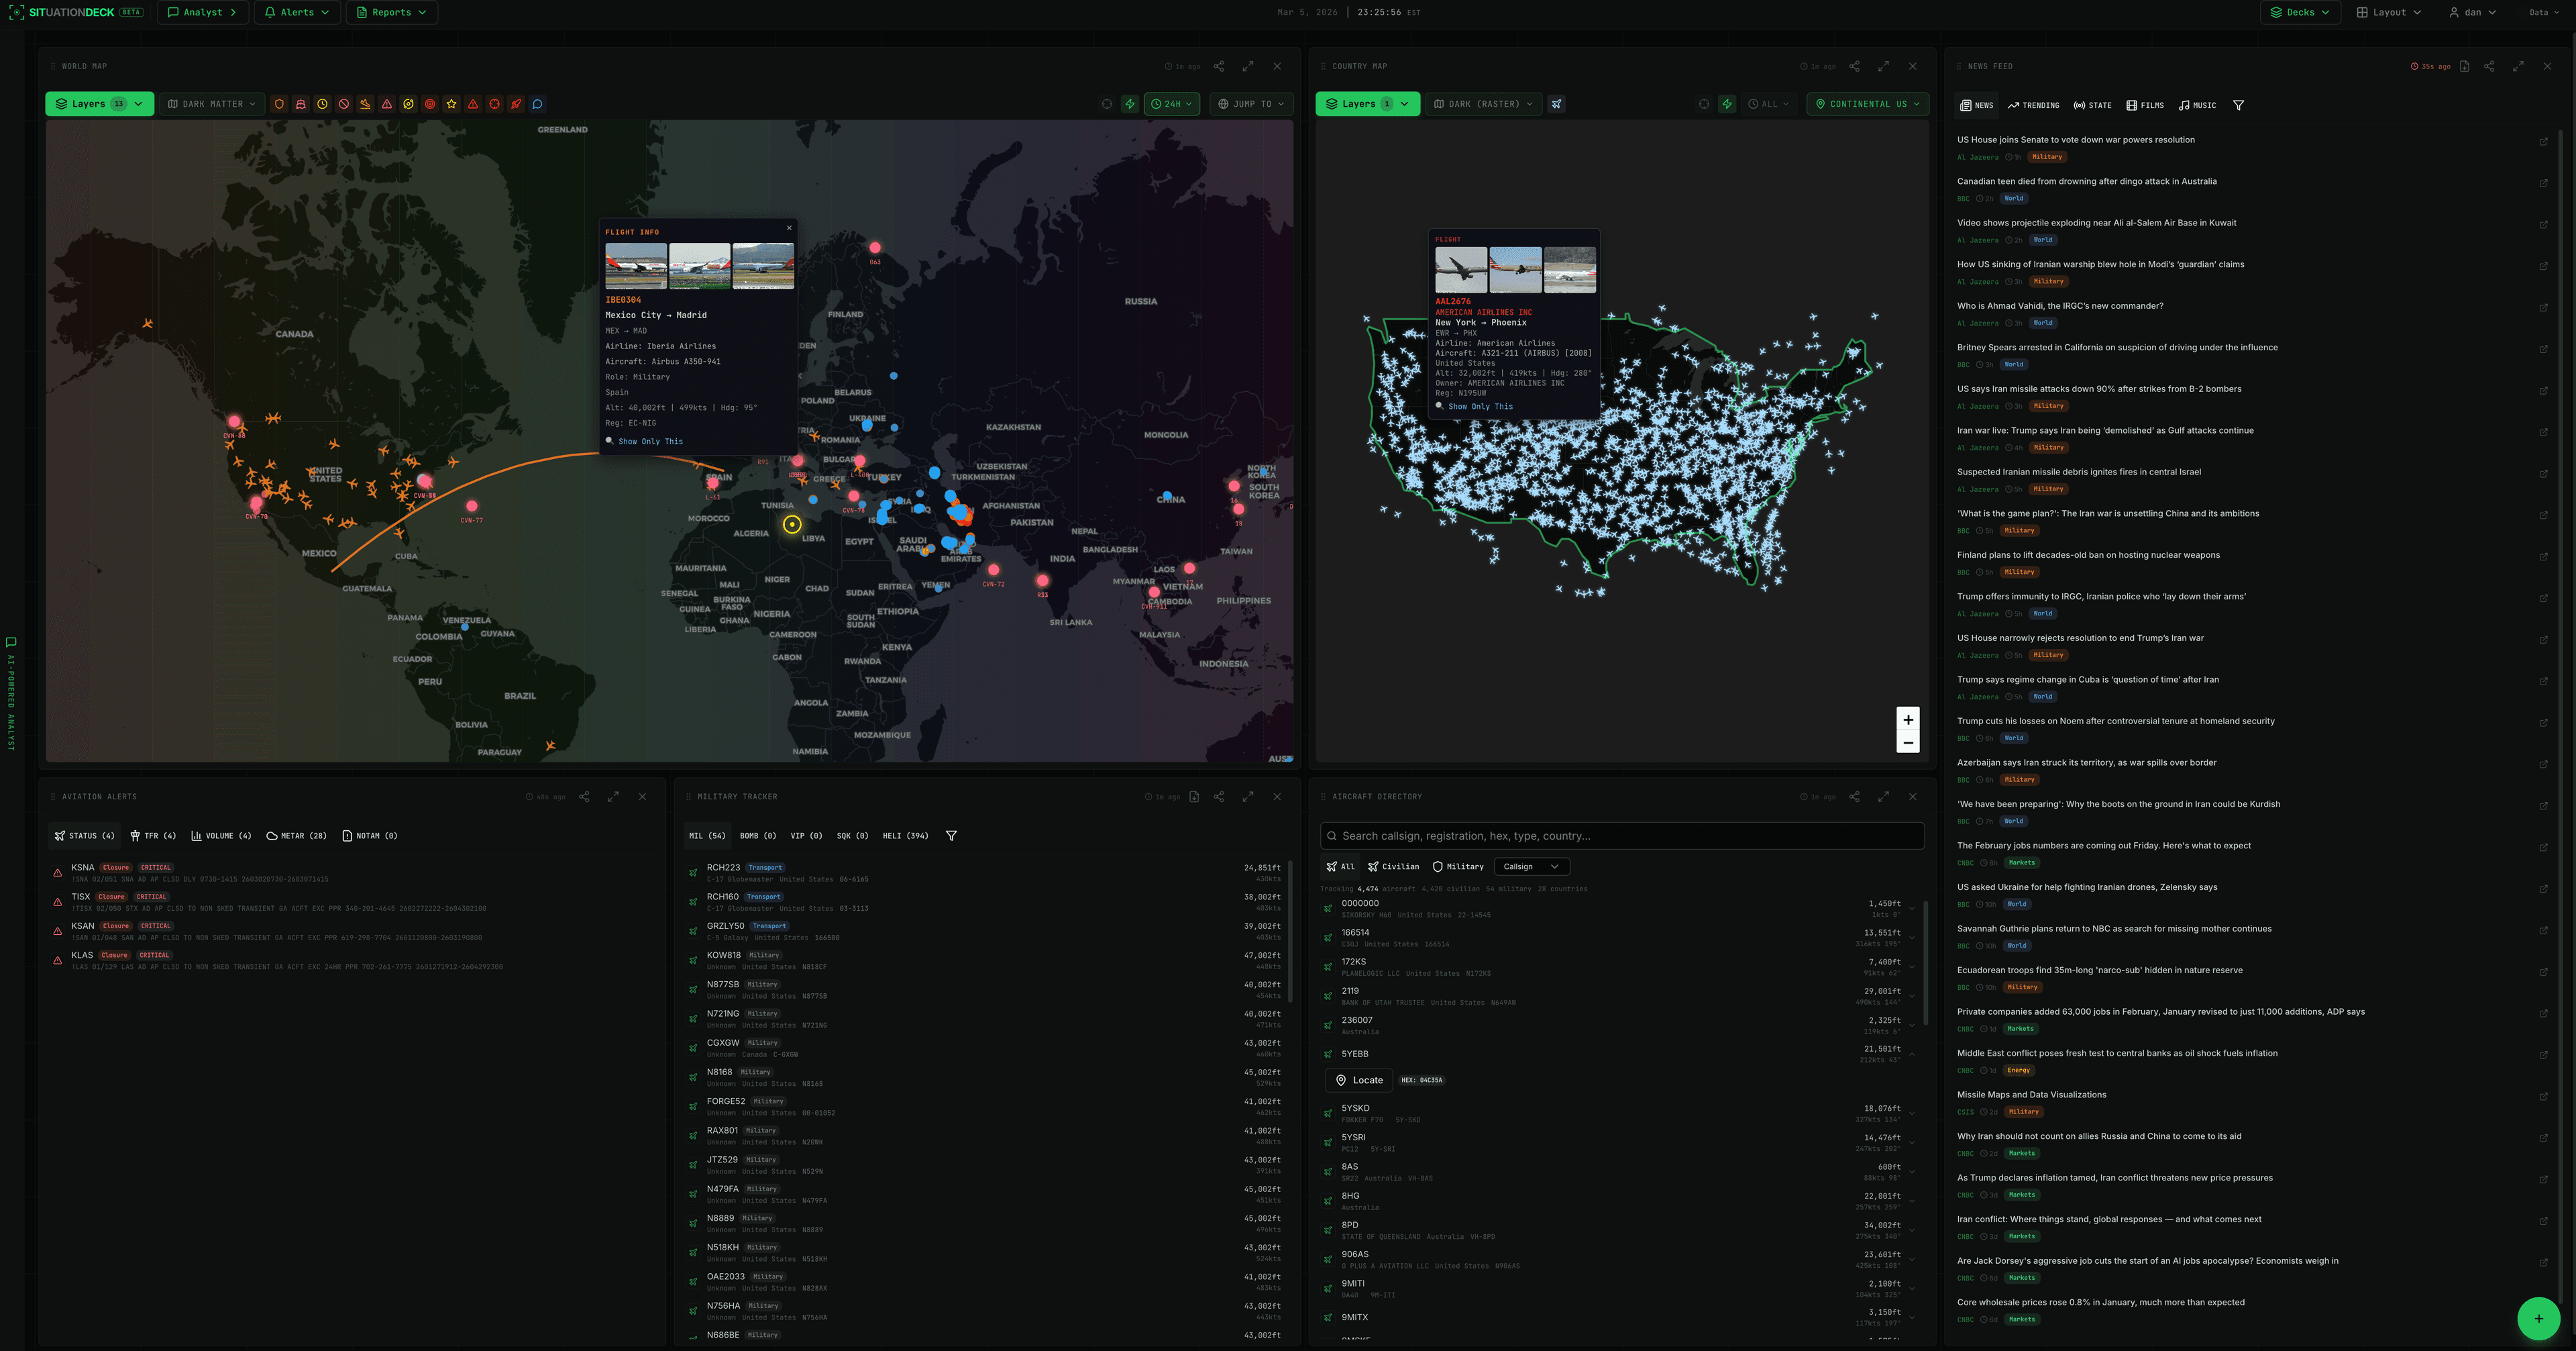Viewport: 2576px width, 1351px height.
Task: Expand the JUMP TO dropdown on world map
Action: coord(1250,103)
